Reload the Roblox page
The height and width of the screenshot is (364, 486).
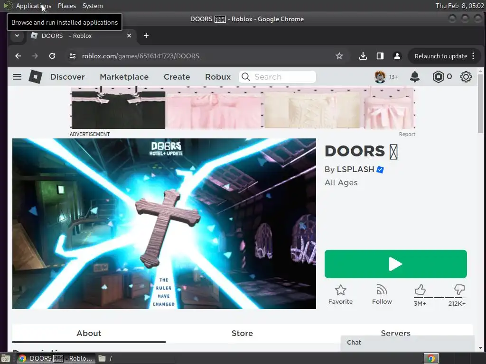(52, 56)
